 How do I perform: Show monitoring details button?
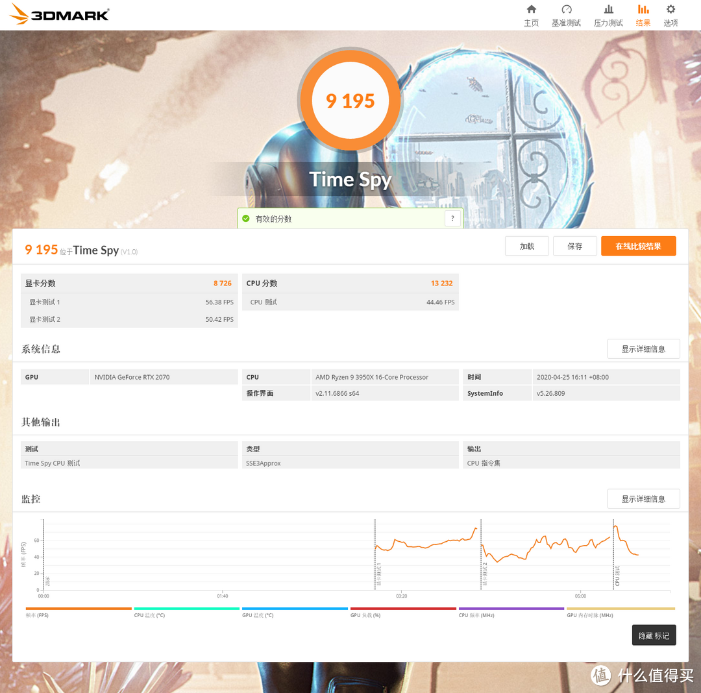click(x=643, y=499)
